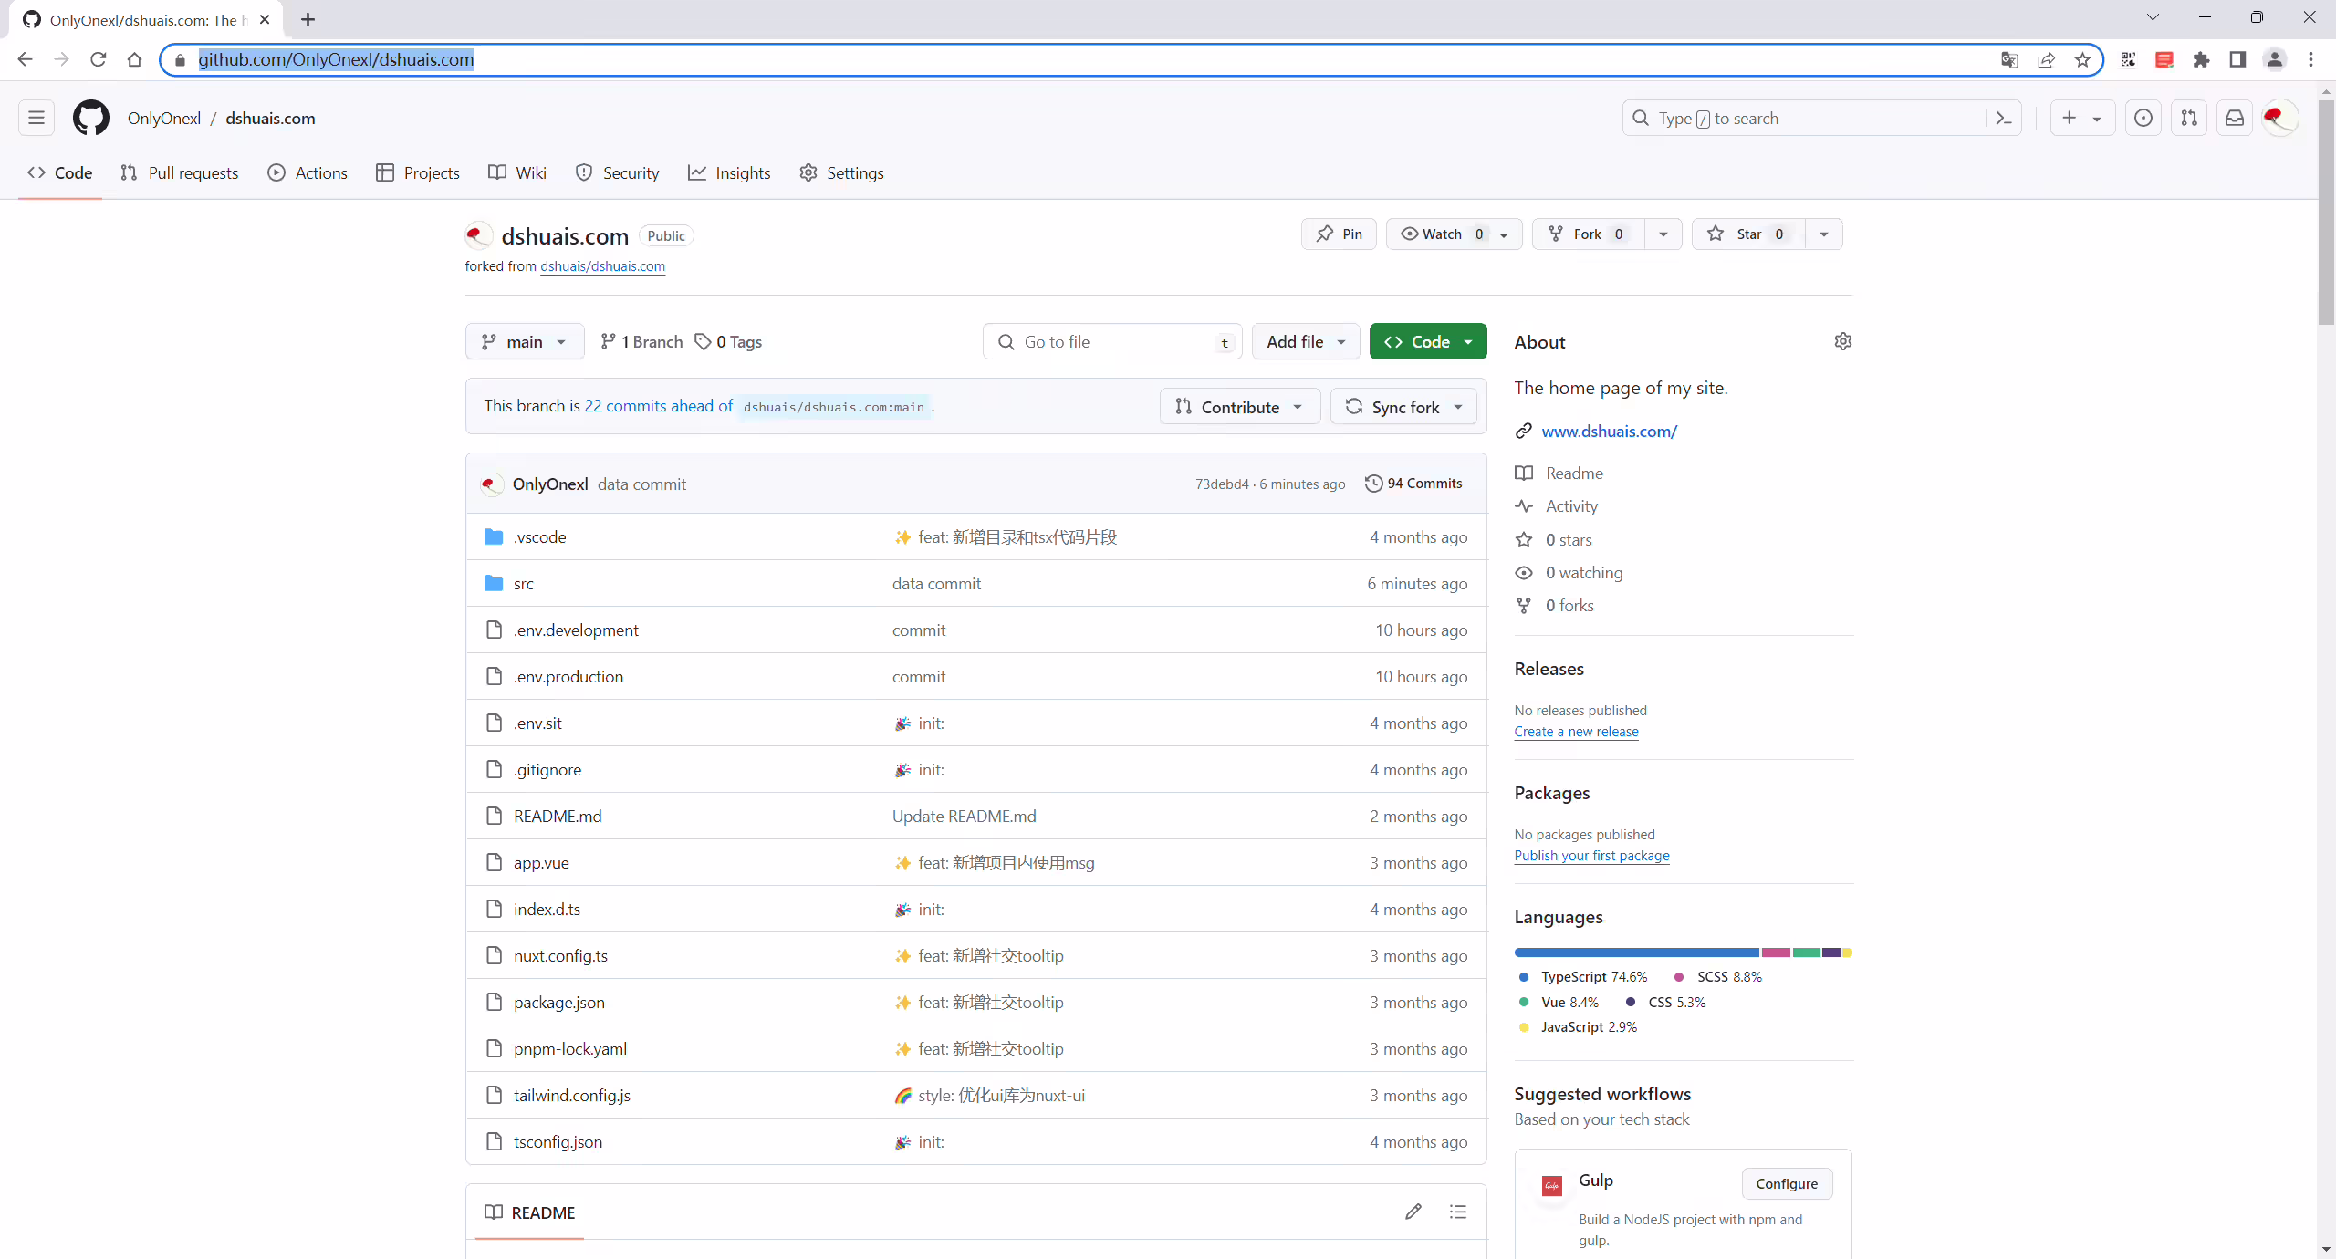
Task: Open the Add file dropdown
Action: (x=1306, y=341)
